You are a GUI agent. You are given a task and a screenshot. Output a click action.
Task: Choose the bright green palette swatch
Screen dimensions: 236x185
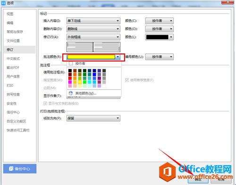pyautogui.click(x=84, y=82)
